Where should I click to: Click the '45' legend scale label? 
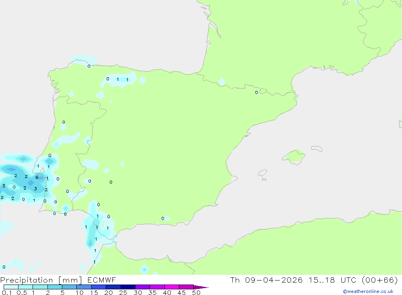(182, 293)
